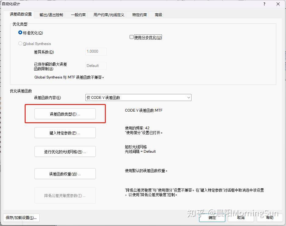This screenshot has width=286, height=226.
Task: Open help via the 帮助 button
Action: tap(270, 218)
